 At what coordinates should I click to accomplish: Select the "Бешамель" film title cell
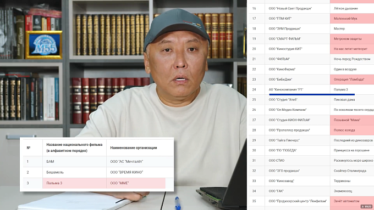pyautogui.click(x=74, y=172)
